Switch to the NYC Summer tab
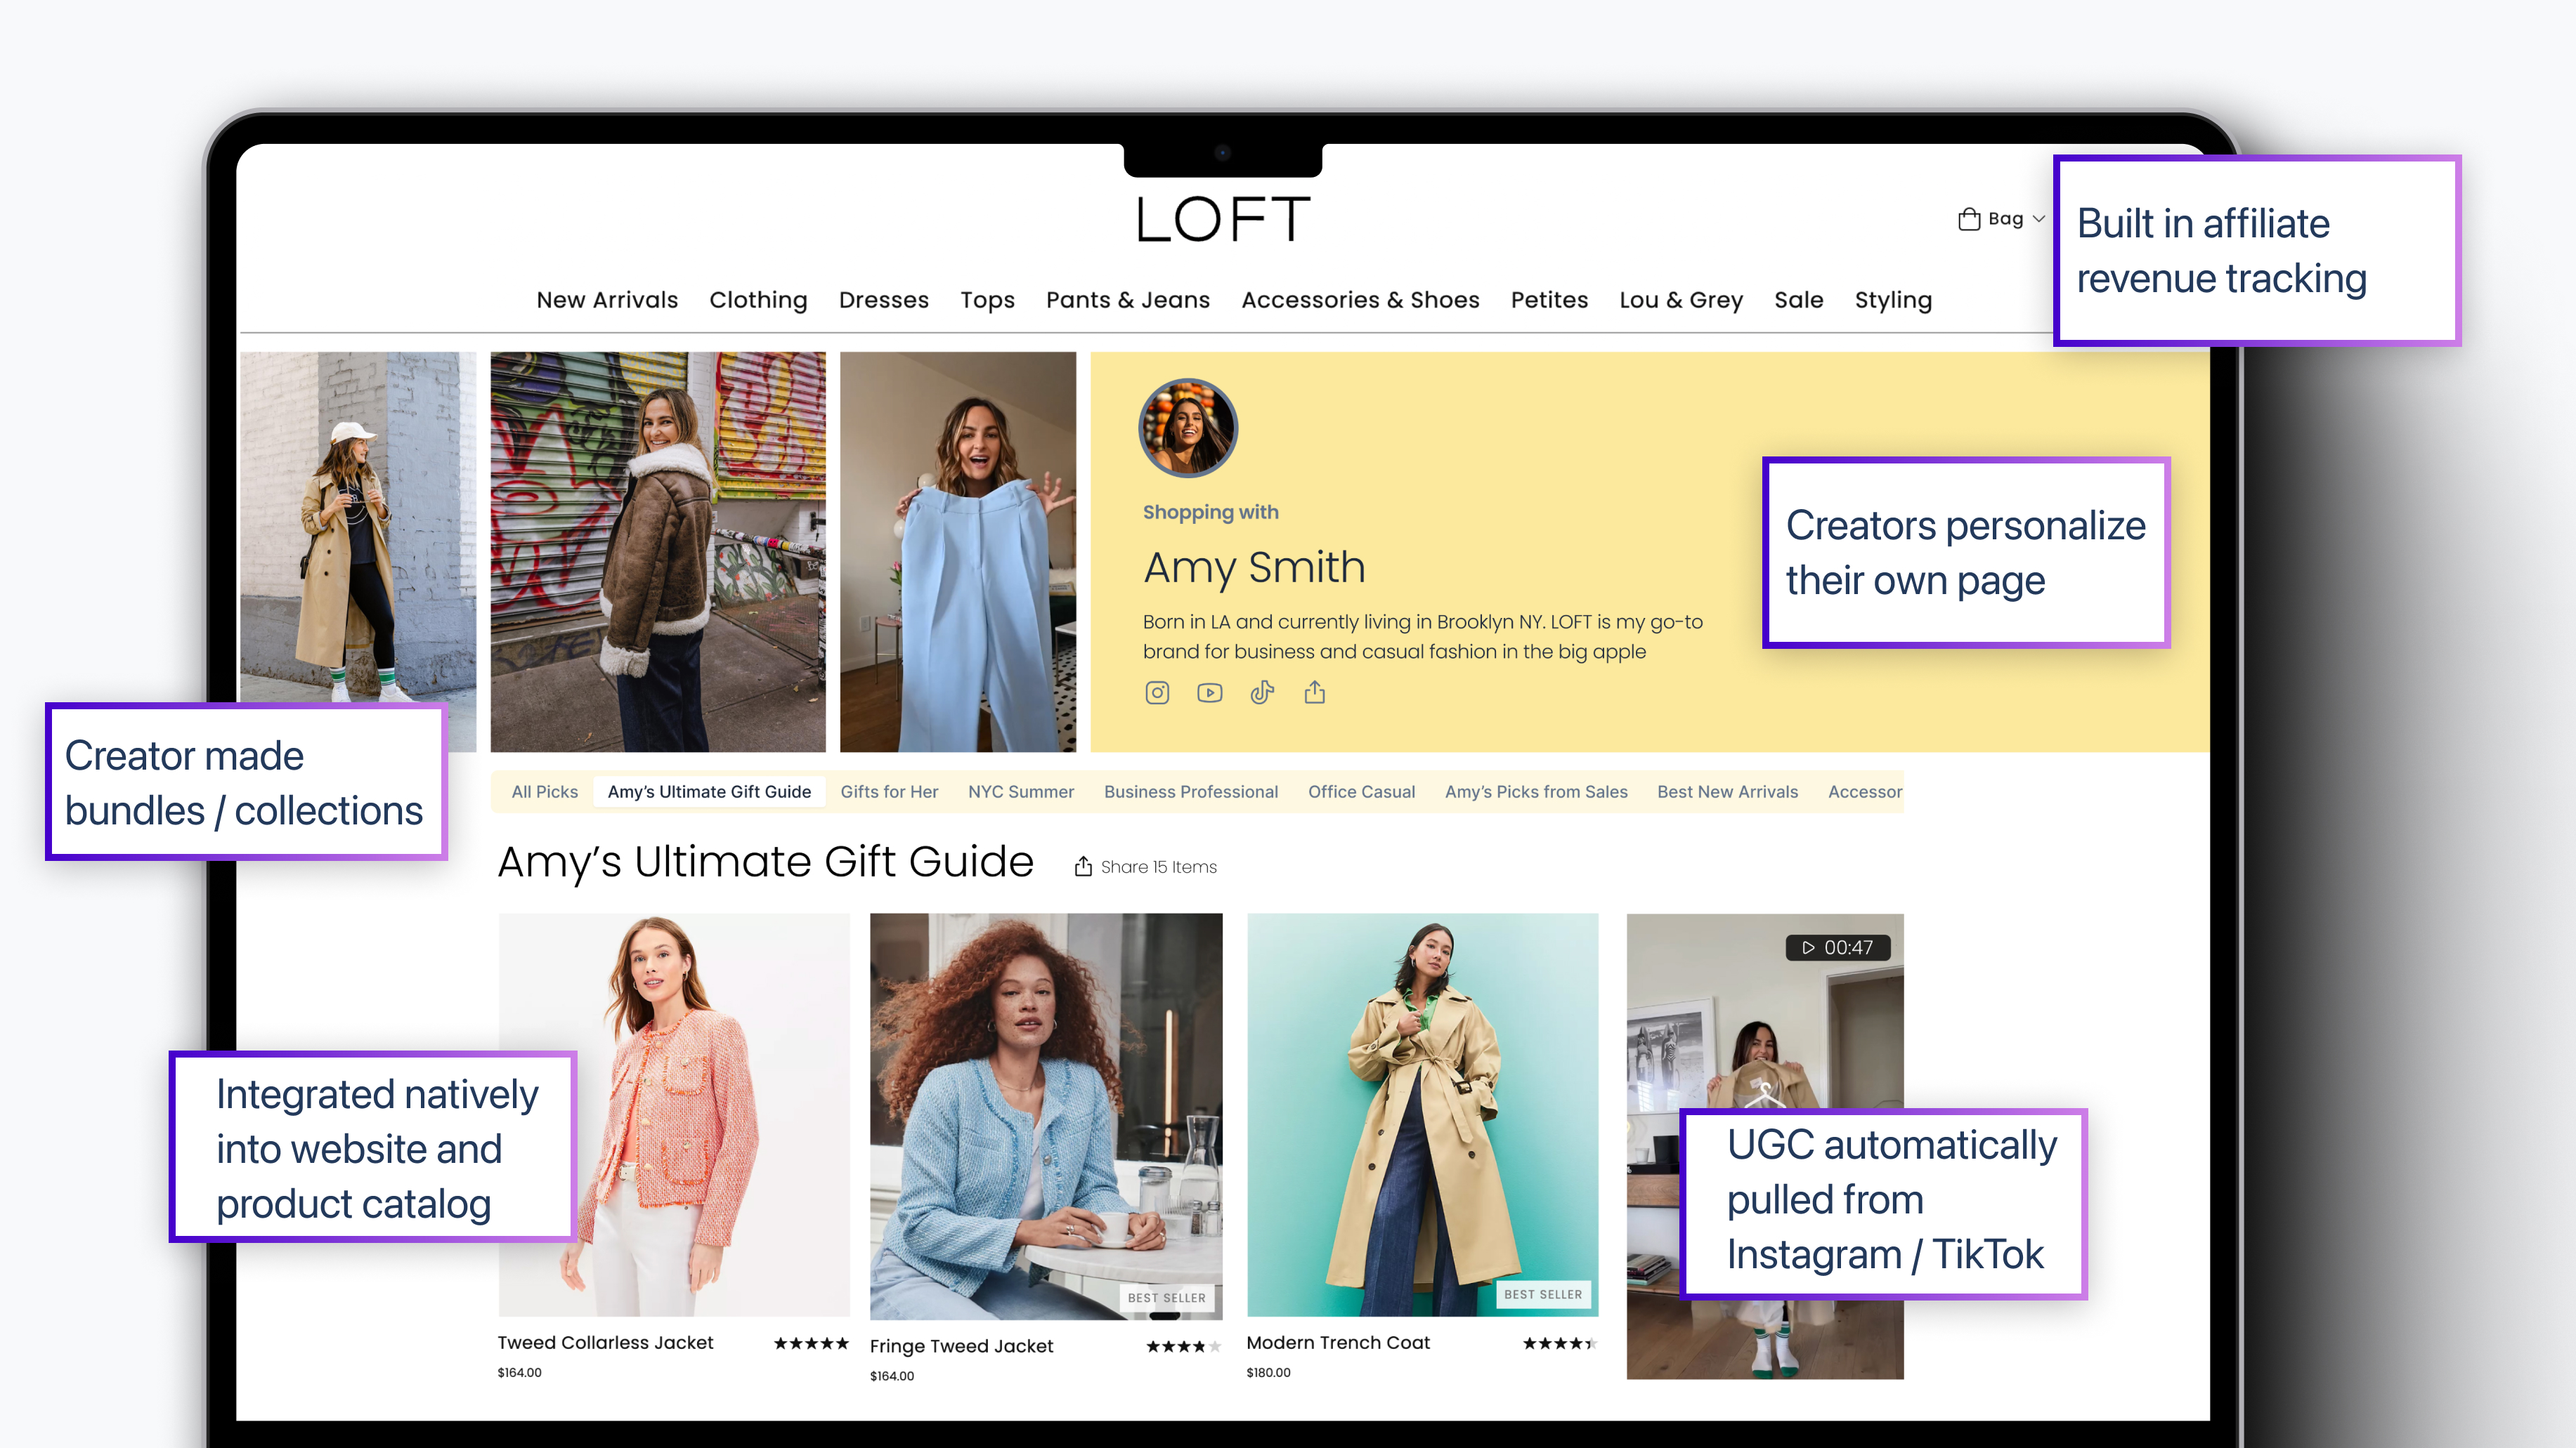 pyautogui.click(x=1021, y=791)
